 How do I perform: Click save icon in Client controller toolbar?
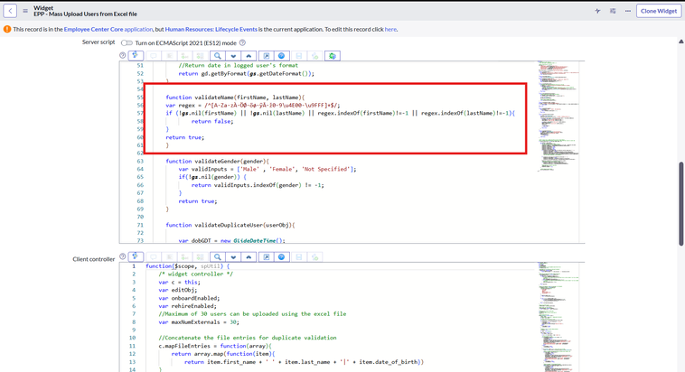299,256
